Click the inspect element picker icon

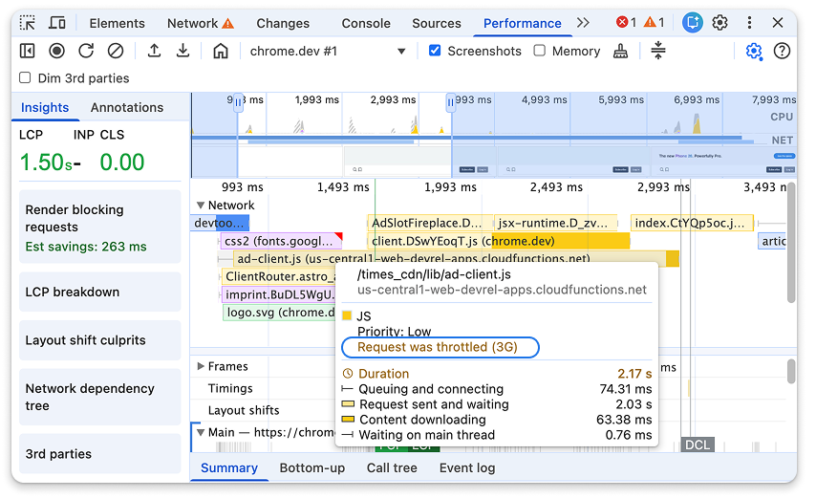[28, 23]
